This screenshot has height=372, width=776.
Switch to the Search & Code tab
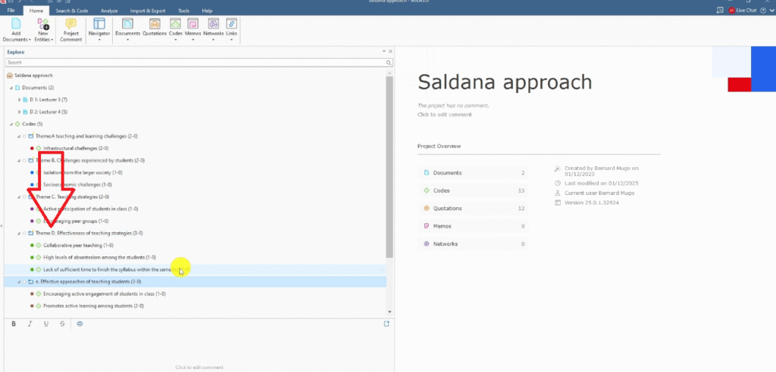(x=72, y=11)
